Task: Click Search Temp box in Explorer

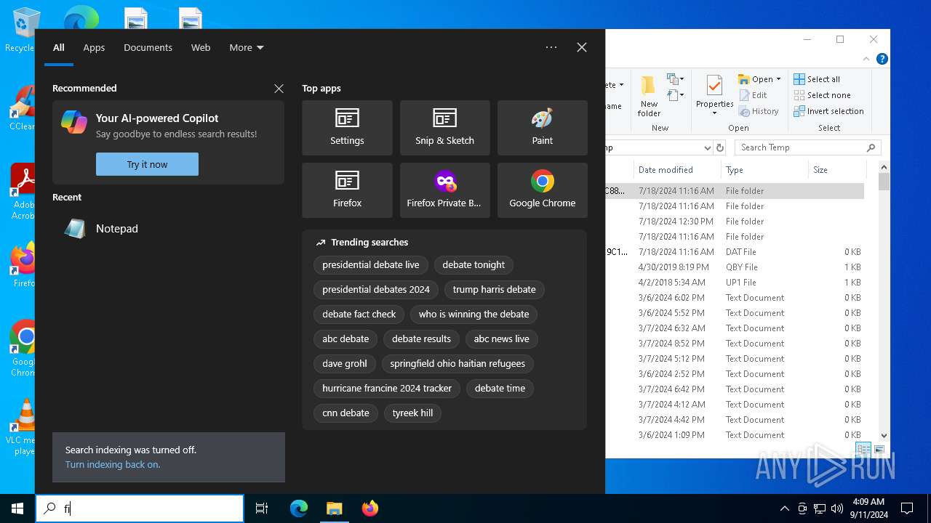Action: tap(807, 147)
